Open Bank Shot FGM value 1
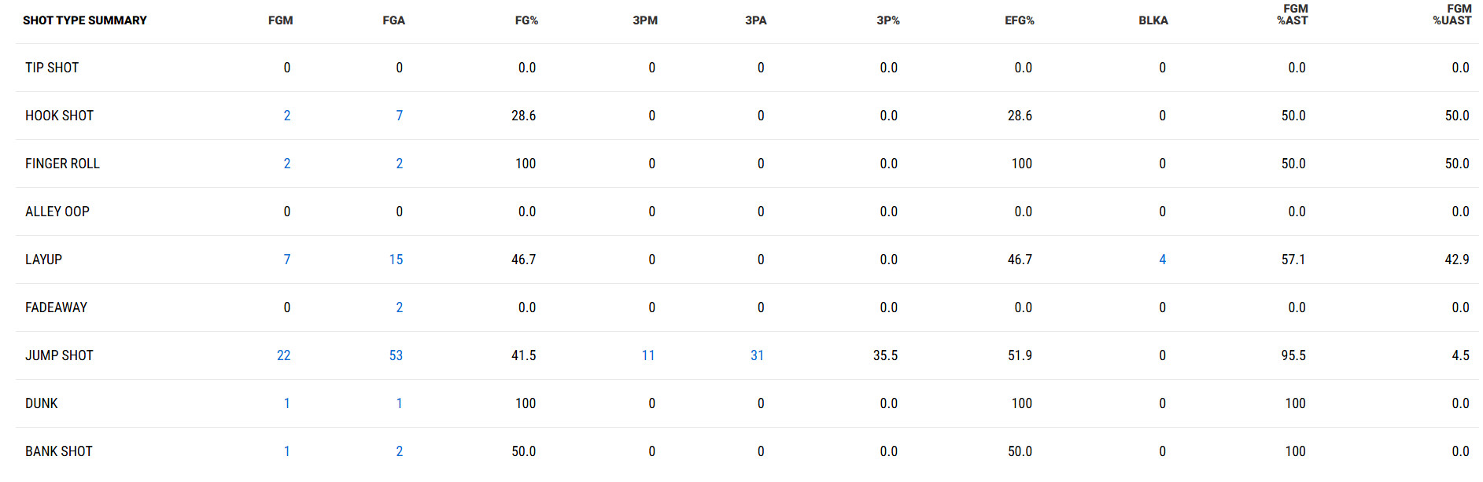The height and width of the screenshot is (482, 1483). pos(287,451)
